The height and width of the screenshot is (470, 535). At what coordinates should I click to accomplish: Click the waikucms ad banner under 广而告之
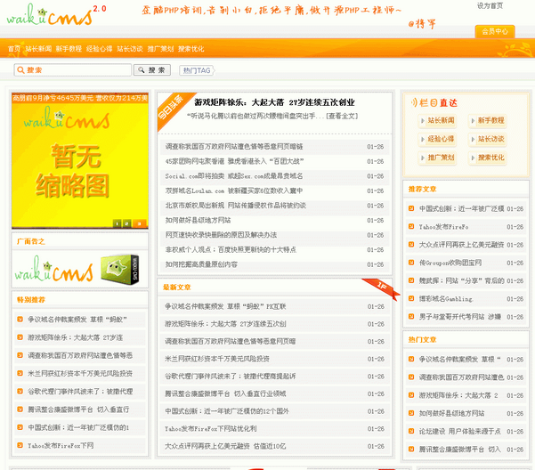[79, 269]
